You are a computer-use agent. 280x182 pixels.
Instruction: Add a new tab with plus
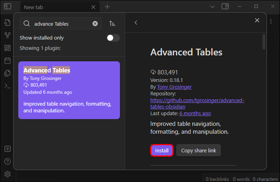107,7
